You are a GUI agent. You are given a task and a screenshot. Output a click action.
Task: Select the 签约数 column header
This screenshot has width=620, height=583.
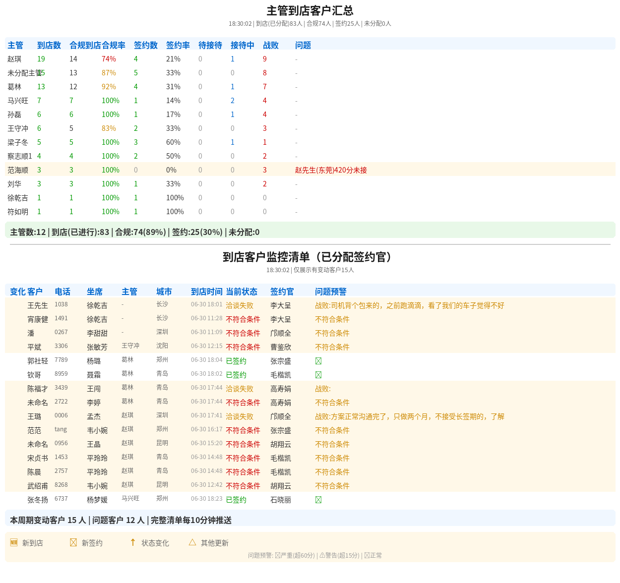(x=146, y=45)
